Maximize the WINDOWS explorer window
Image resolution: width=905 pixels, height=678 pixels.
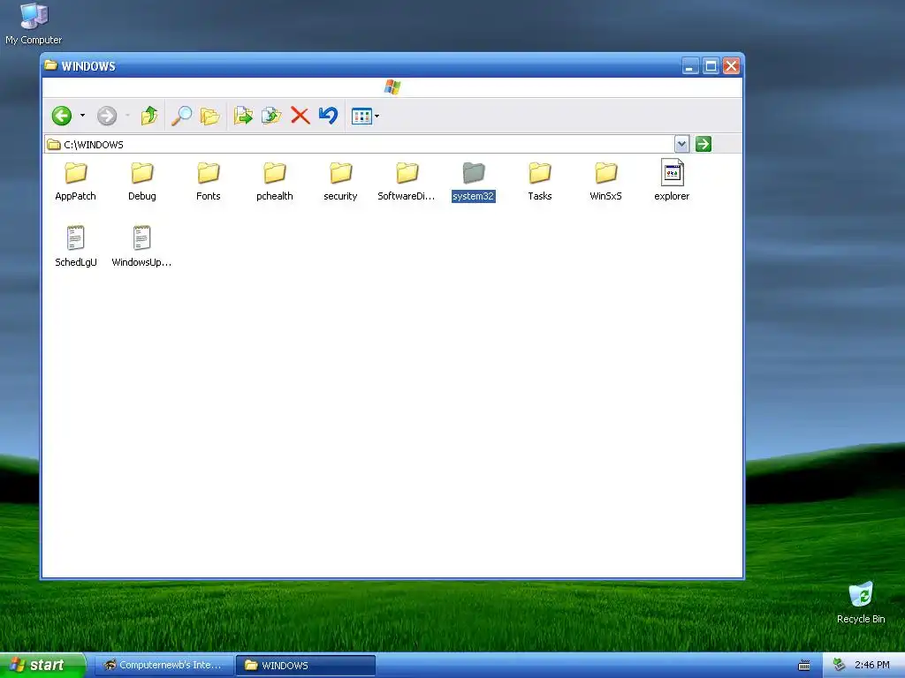(711, 65)
